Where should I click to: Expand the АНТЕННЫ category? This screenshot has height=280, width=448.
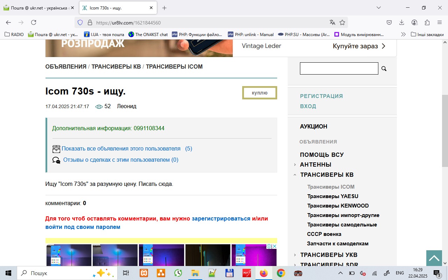click(x=295, y=165)
